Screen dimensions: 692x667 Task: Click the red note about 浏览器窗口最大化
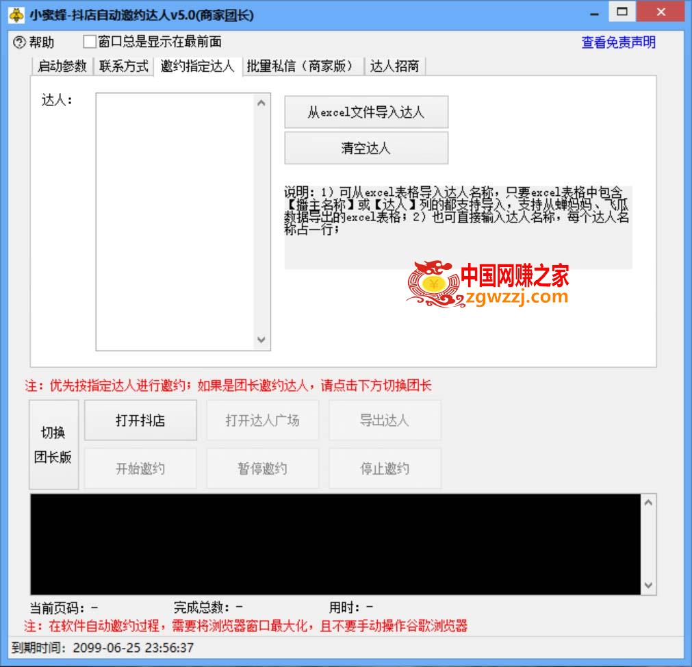point(246,626)
